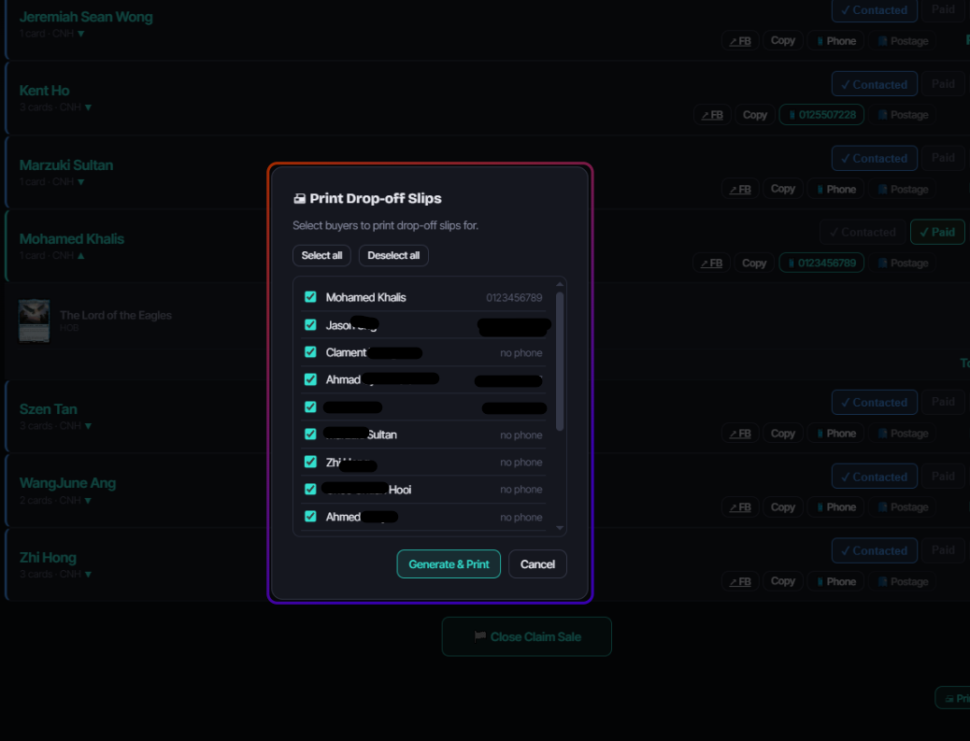This screenshot has height=741, width=970.
Task: Open FB link for Jeremiah Sean Wong
Action: tap(740, 41)
